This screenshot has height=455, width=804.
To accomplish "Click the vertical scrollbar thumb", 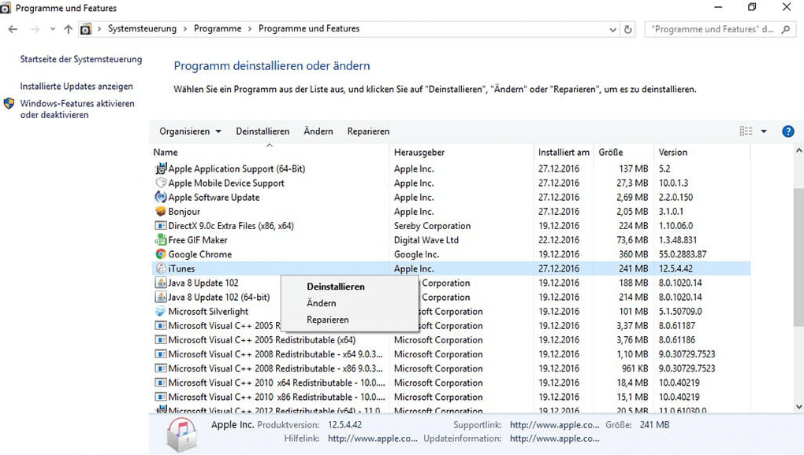I will click(x=798, y=256).
